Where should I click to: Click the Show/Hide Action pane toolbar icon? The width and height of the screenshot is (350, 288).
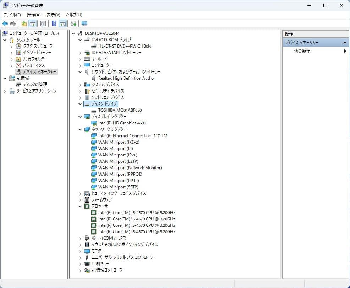[63, 23]
